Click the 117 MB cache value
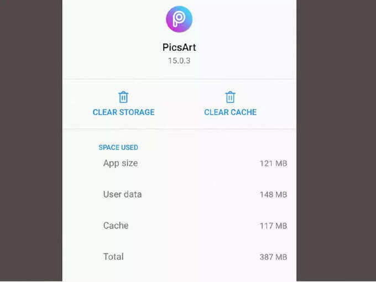This screenshot has height=282, width=376. (273, 226)
